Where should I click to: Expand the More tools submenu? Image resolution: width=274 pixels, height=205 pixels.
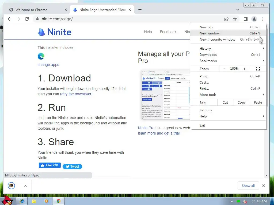click(228, 95)
